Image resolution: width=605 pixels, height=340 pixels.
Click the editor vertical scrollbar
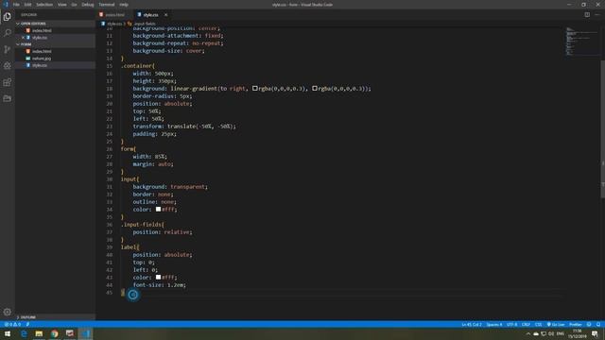pyautogui.click(x=602, y=129)
